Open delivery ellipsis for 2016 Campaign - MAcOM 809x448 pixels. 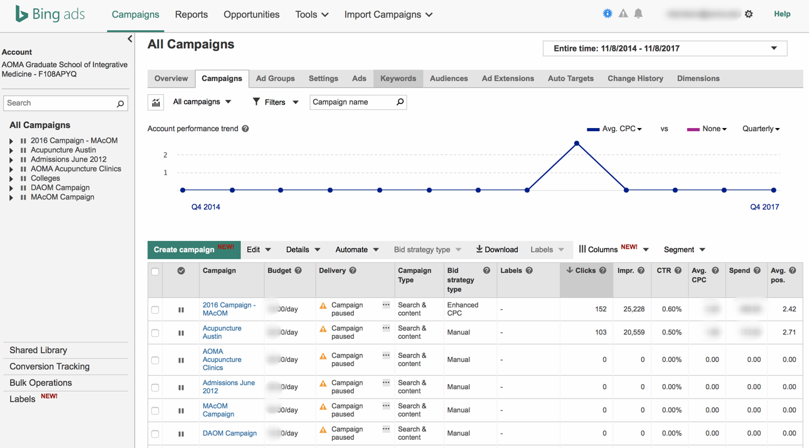pyautogui.click(x=386, y=305)
